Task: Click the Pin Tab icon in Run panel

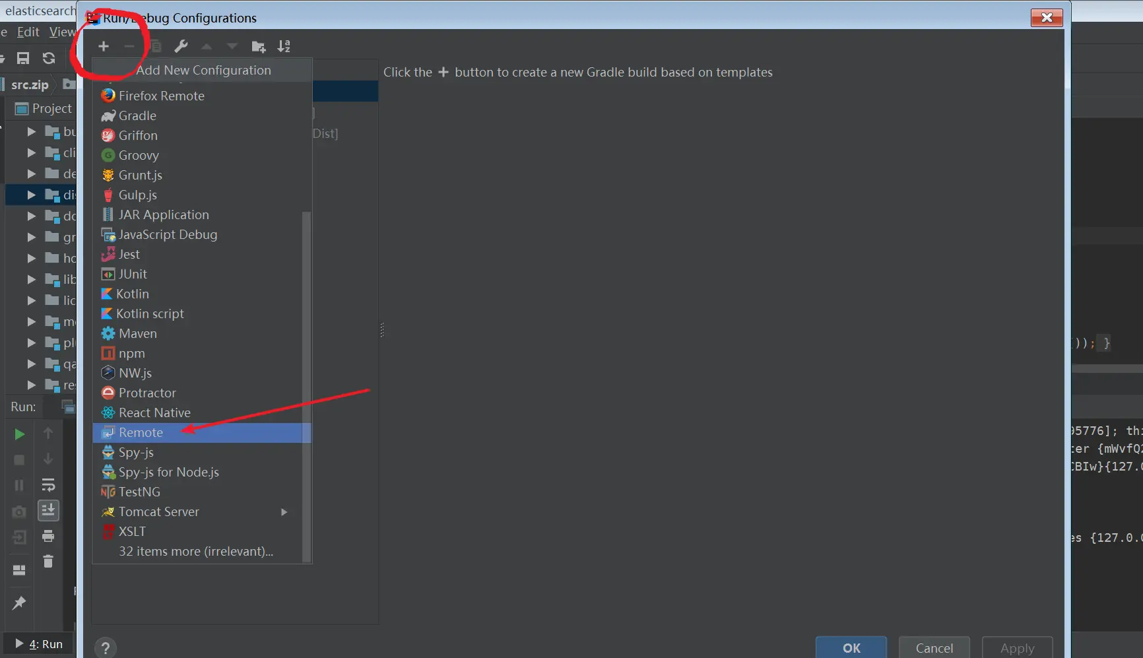Action: 19,602
